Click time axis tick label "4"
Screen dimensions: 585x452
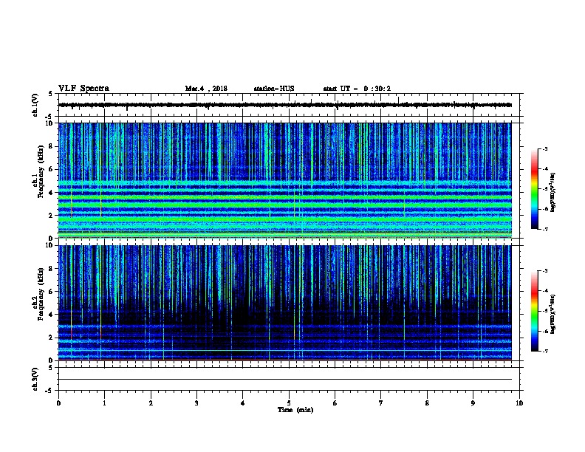[243, 403]
